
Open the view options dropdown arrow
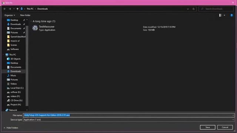pyautogui.click(x=224, y=15)
